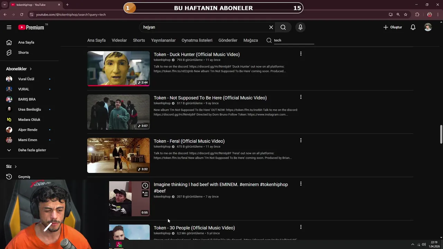
Task: Open taskbar volume speaker icon
Action: pos(424,245)
